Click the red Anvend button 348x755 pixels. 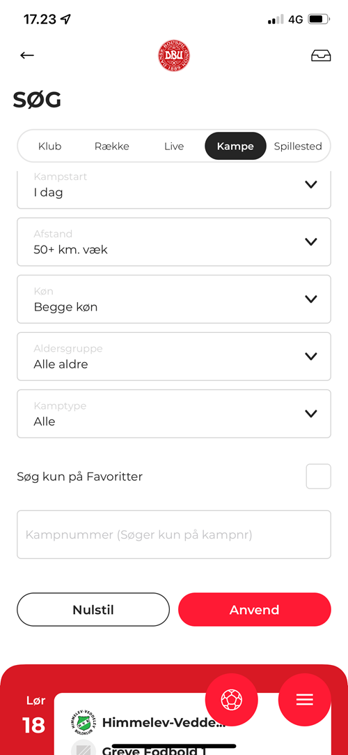coord(255,610)
